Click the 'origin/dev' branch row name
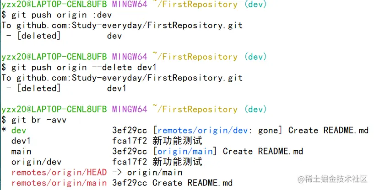The image size is (374, 190). (x=36, y=162)
